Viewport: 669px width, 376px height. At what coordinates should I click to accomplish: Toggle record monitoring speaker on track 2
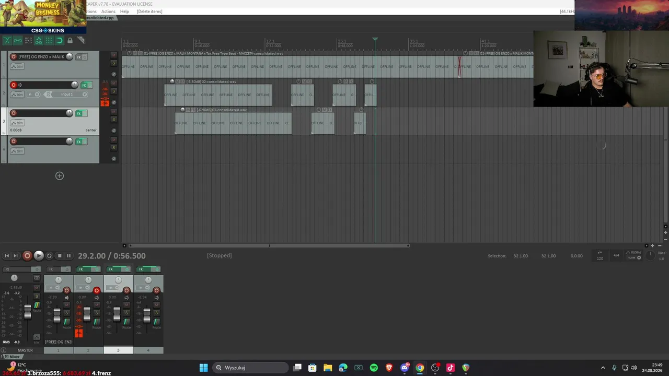pos(20,85)
